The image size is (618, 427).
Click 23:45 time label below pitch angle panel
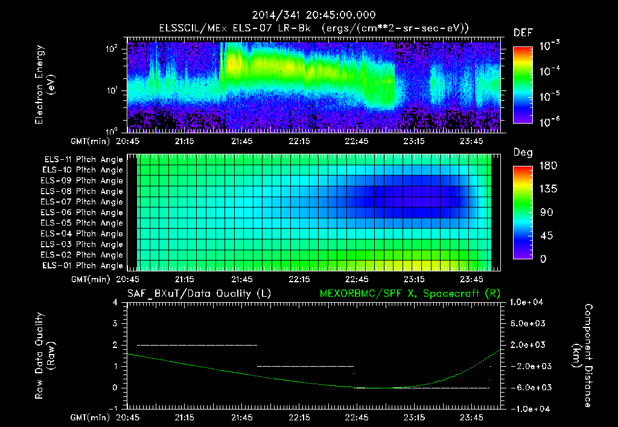tap(471, 279)
